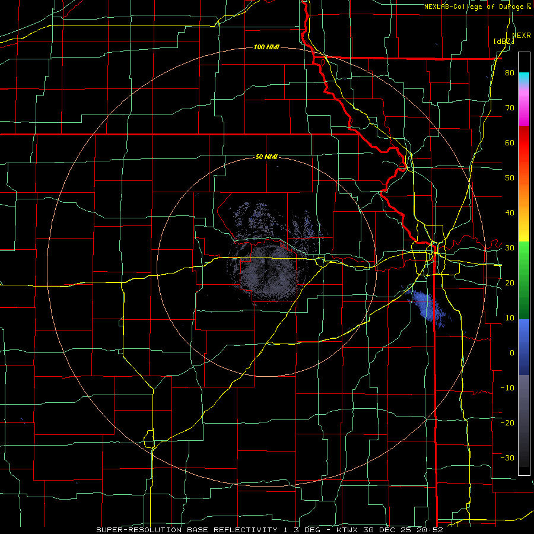Click the 70 value on the dBZ scale
The height and width of the screenshot is (534, 534).
[510, 107]
